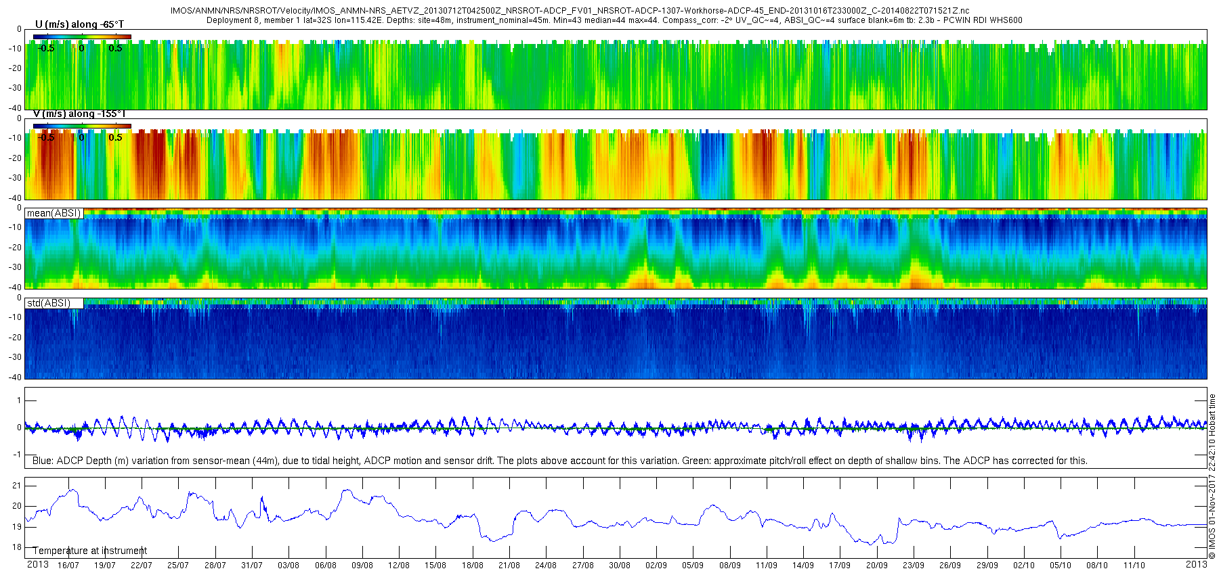Image resolution: width=1219 pixels, height=575 pixels.
Task: Click the '20' tick on the temperature axis
Action: pos(17,506)
